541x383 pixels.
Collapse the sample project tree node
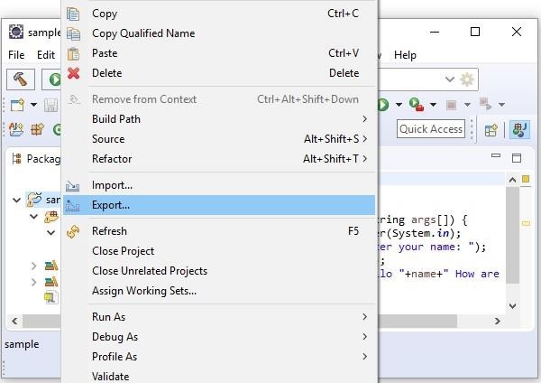(17, 200)
